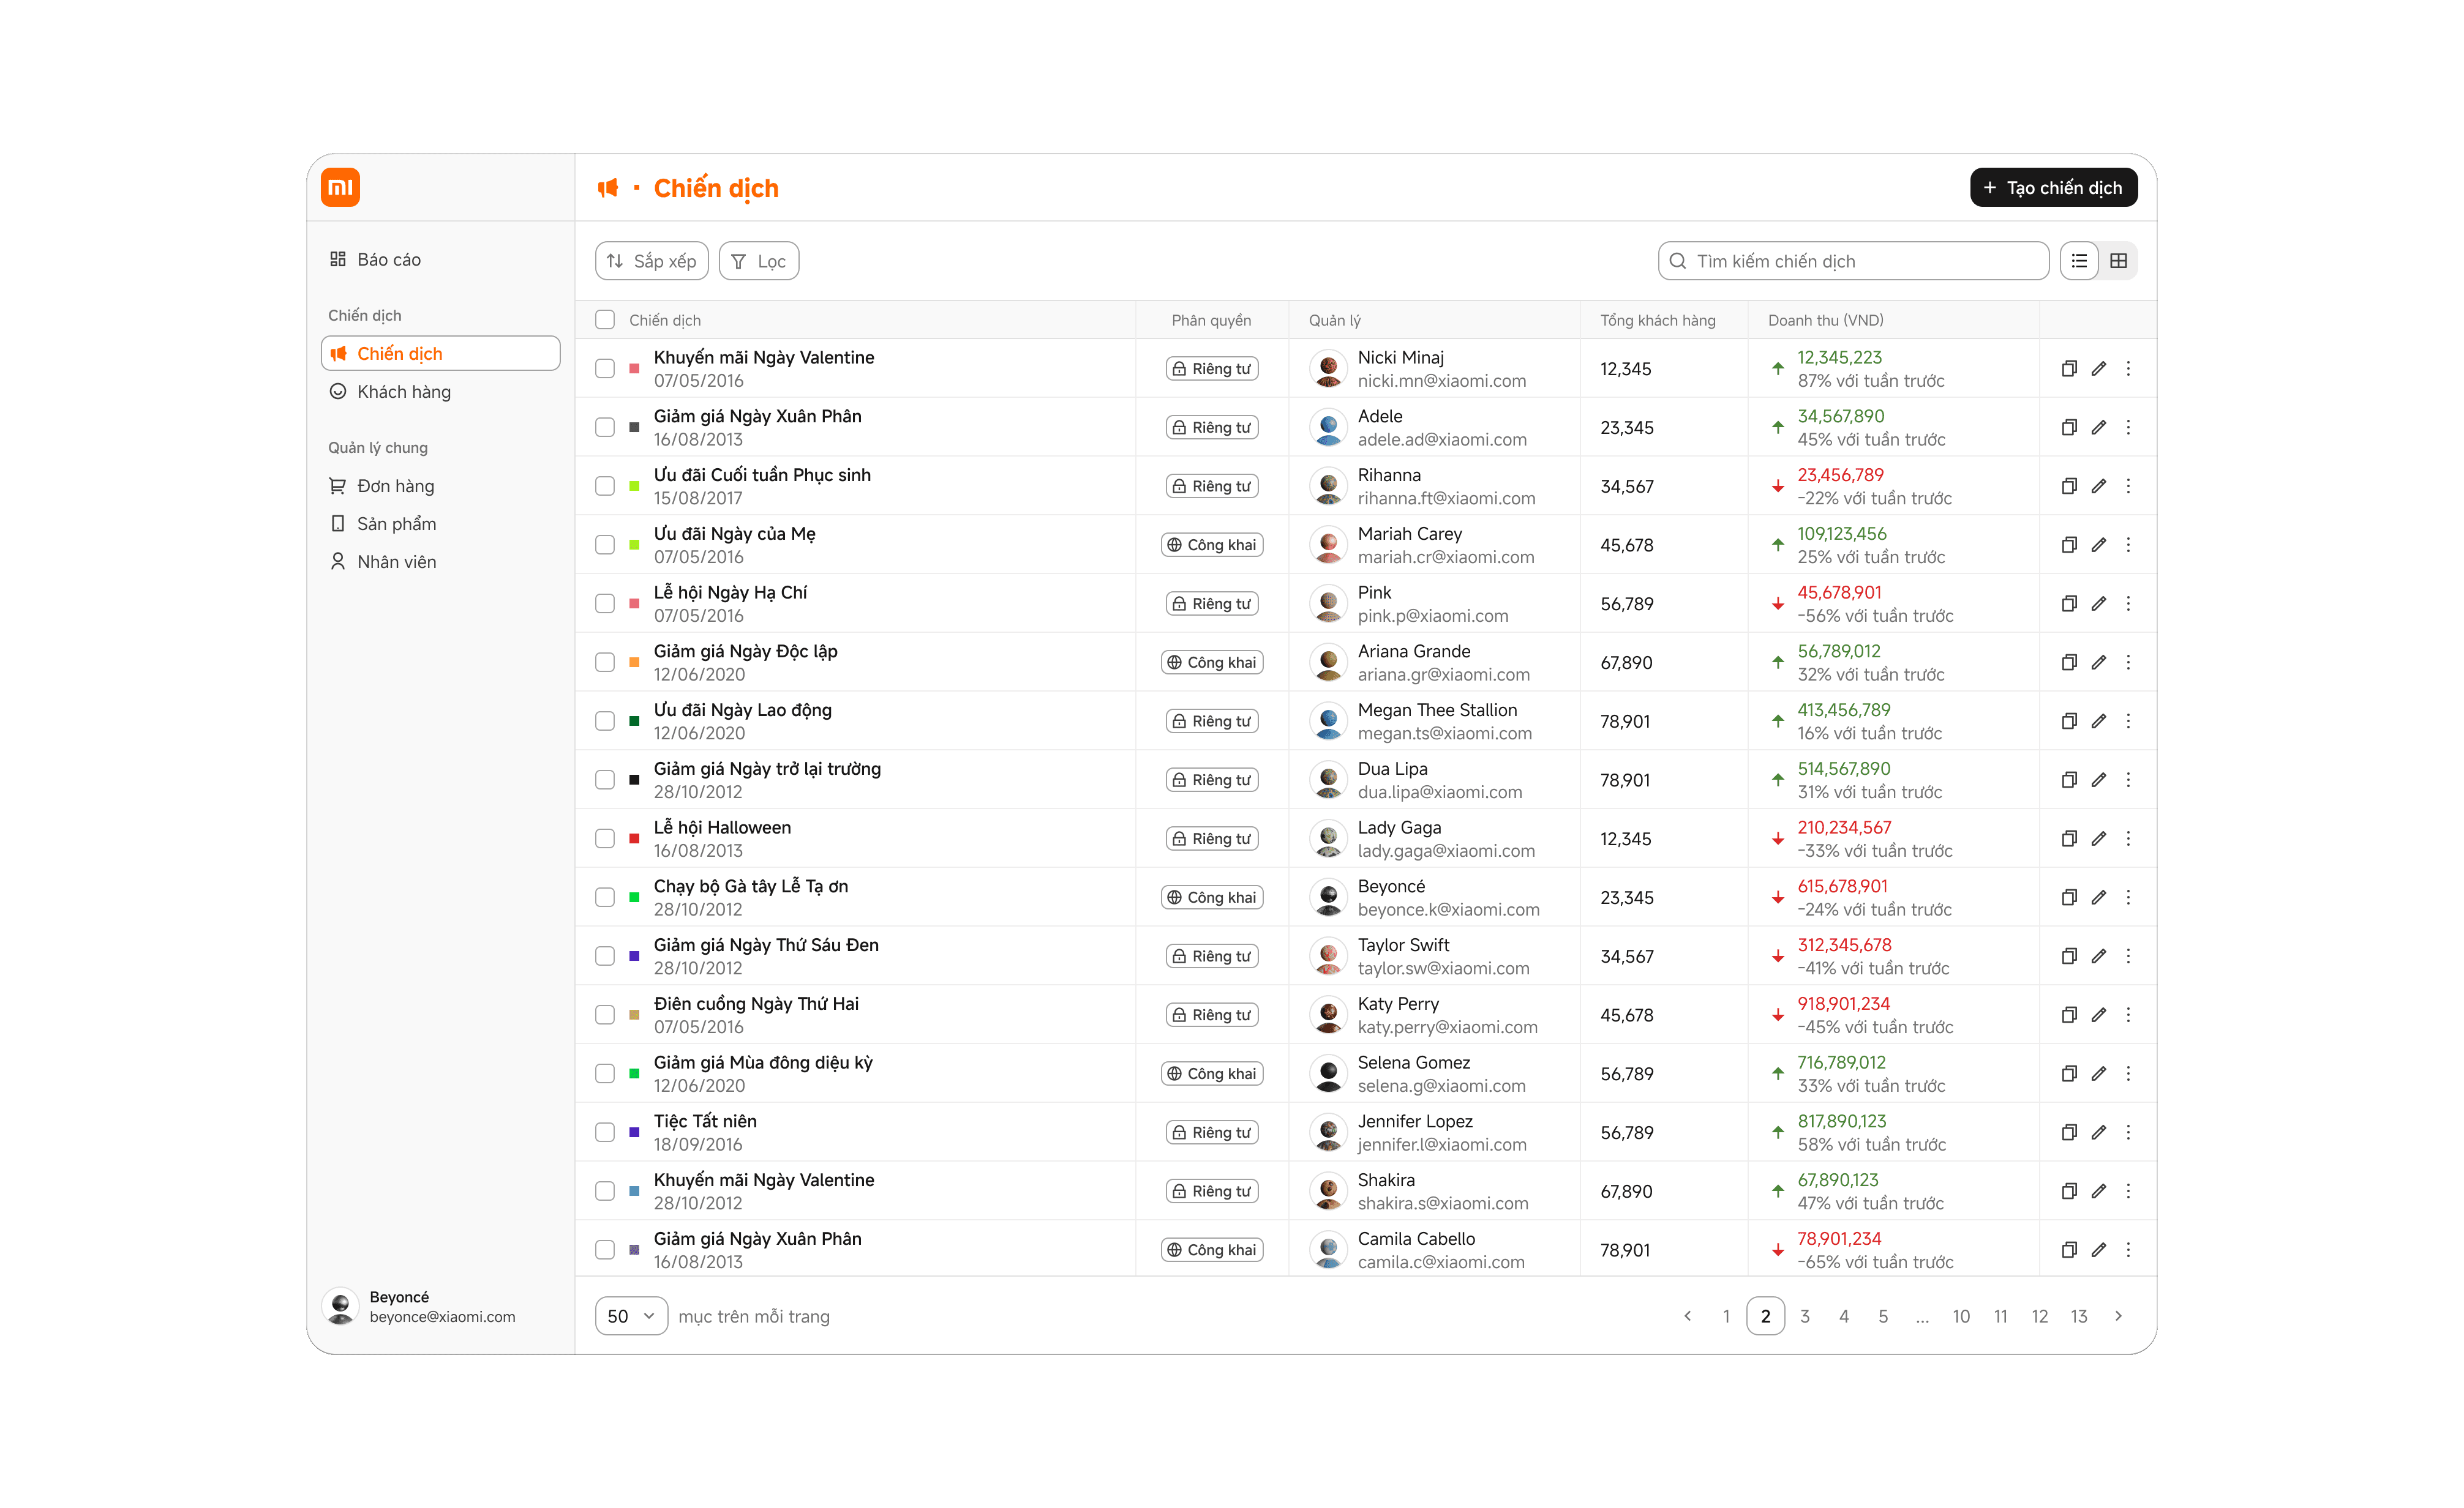
Task: Go to page 3 in pagination
Action: [1805, 1316]
